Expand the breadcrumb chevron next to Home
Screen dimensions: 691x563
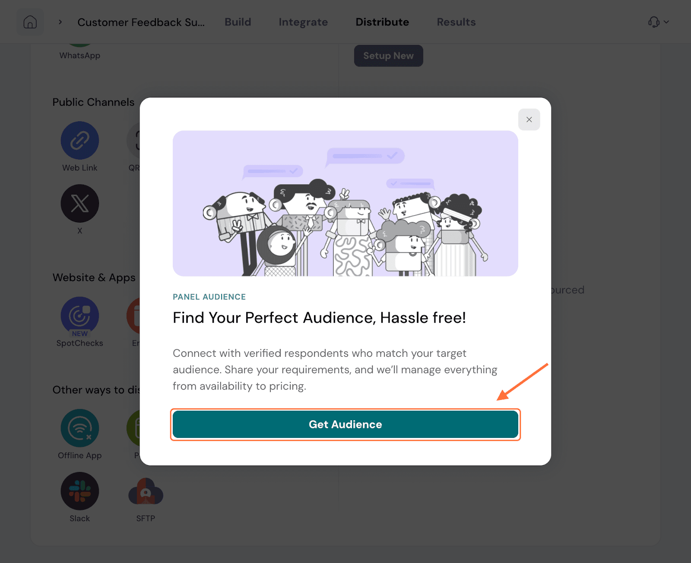tap(60, 22)
